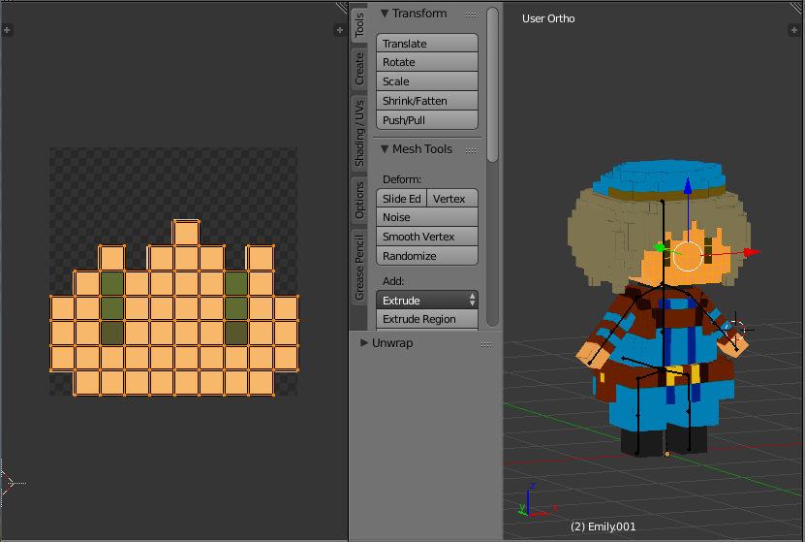Click the UV editor left plus toggle
The width and height of the screenshot is (805, 542).
coord(7,30)
